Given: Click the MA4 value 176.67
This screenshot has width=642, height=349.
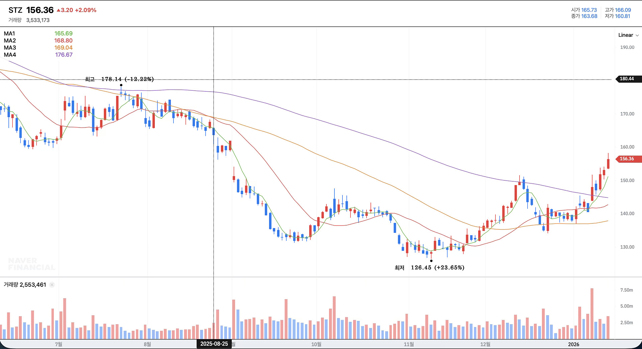Looking at the screenshot, I should pos(64,55).
